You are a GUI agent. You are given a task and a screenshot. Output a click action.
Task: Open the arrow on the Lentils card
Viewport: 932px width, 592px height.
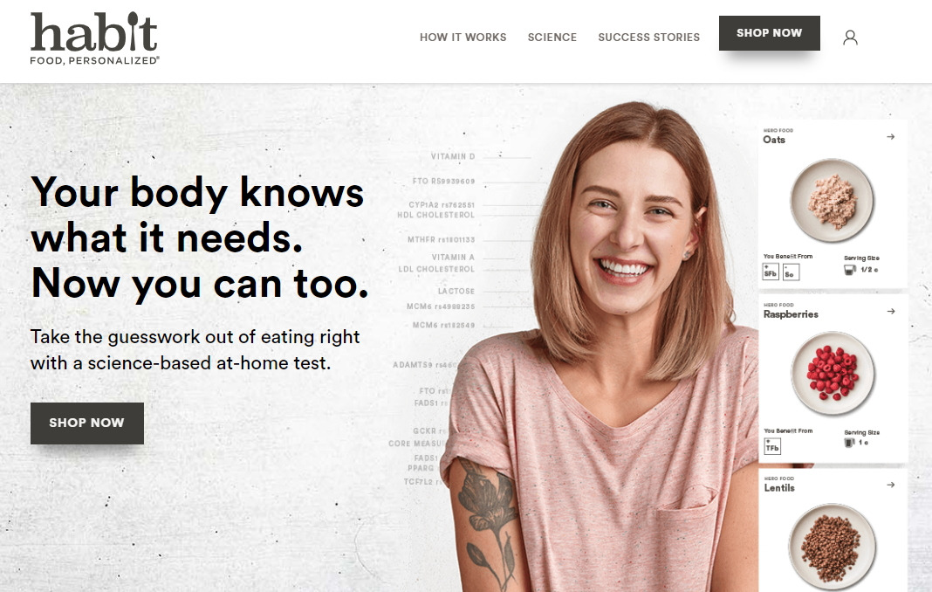[890, 485]
